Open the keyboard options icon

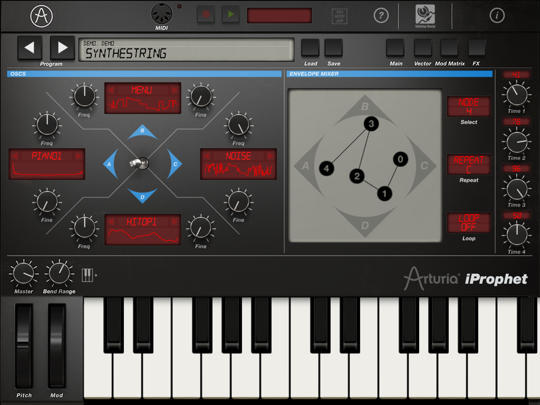[x=89, y=275]
